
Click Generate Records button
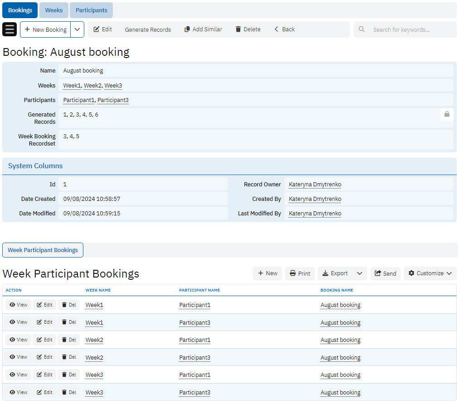(148, 29)
